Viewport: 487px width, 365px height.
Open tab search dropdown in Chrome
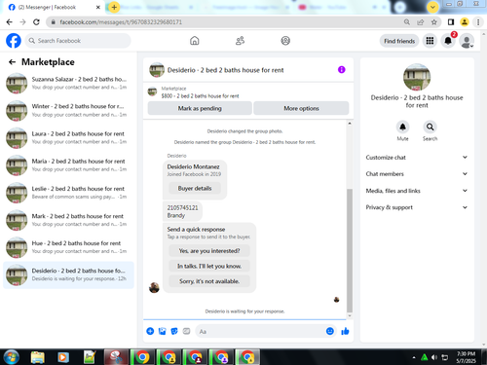click(x=432, y=7)
